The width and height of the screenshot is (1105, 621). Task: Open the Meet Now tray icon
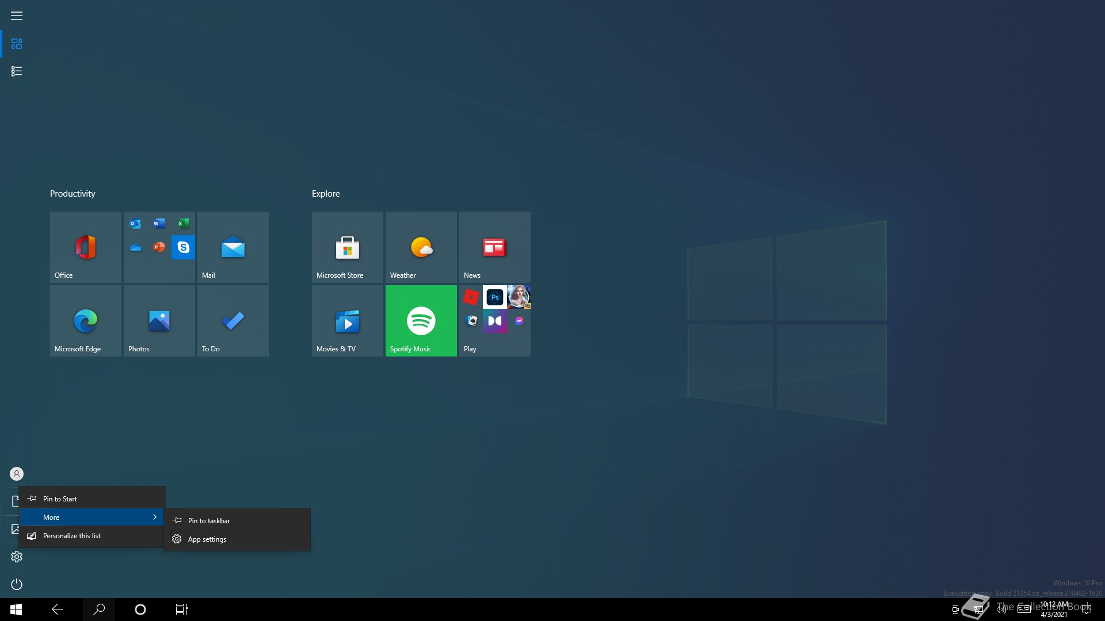tap(955, 609)
